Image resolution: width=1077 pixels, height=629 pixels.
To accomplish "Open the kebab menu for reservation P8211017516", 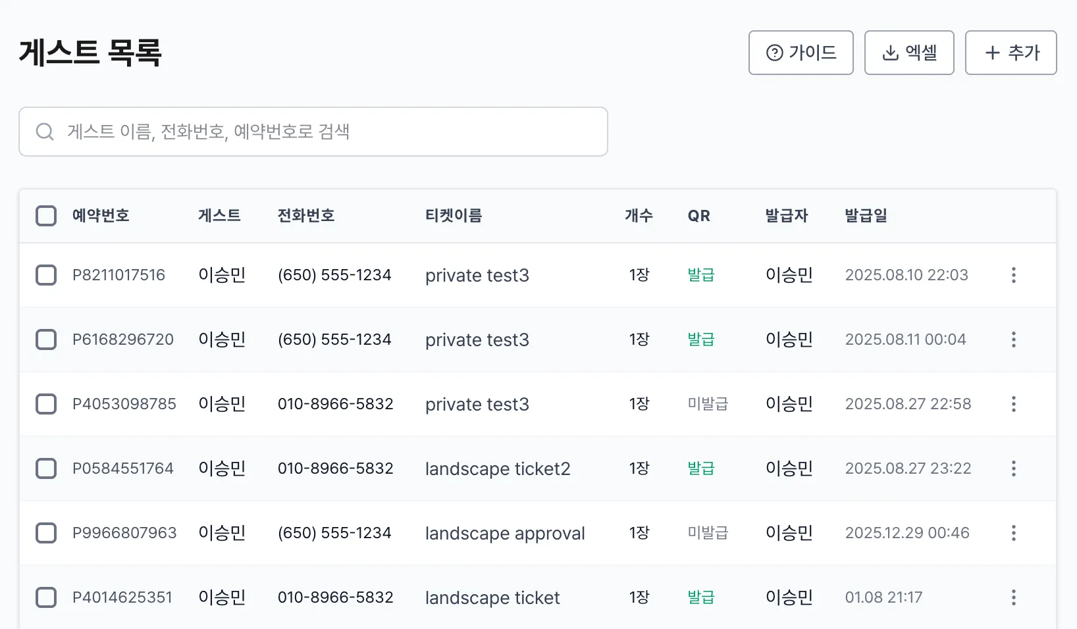I will coord(1013,275).
